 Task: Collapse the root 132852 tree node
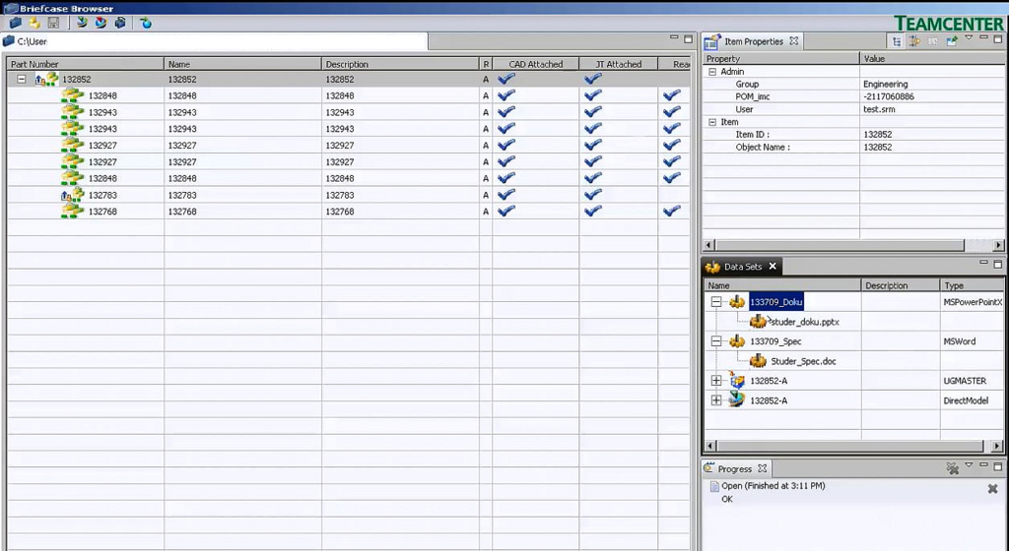point(22,80)
